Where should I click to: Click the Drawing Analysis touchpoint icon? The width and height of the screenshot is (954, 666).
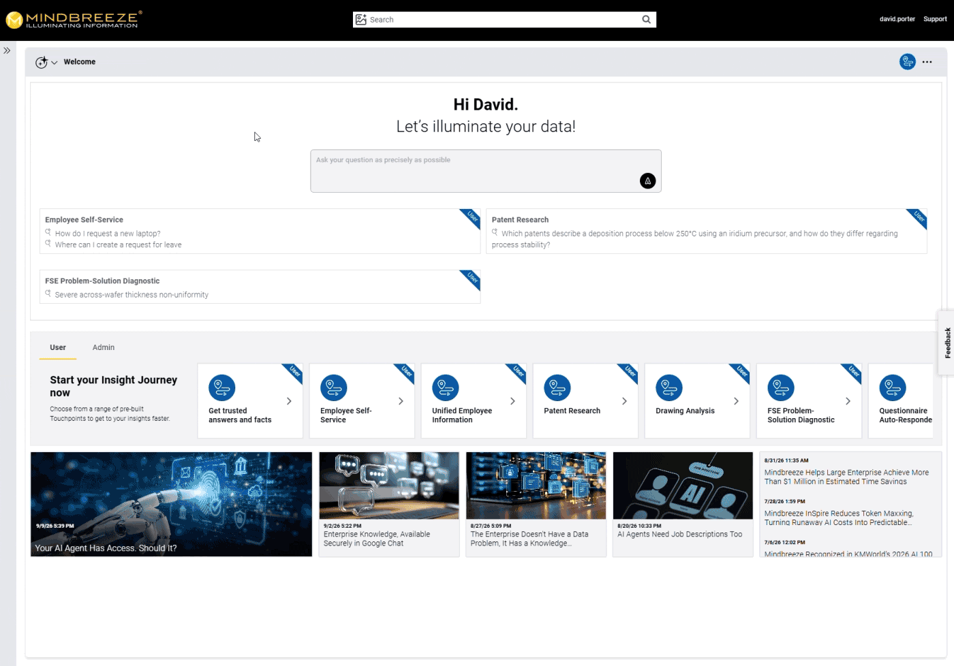[x=669, y=388]
